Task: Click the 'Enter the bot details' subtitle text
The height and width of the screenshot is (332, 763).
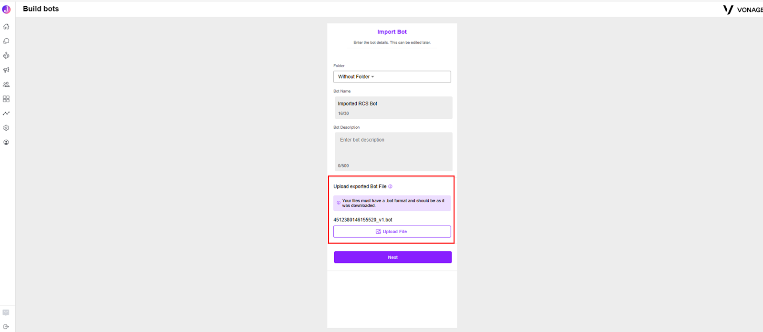Action: [392, 42]
